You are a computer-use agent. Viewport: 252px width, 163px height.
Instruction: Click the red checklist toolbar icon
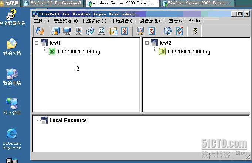(125, 31)
